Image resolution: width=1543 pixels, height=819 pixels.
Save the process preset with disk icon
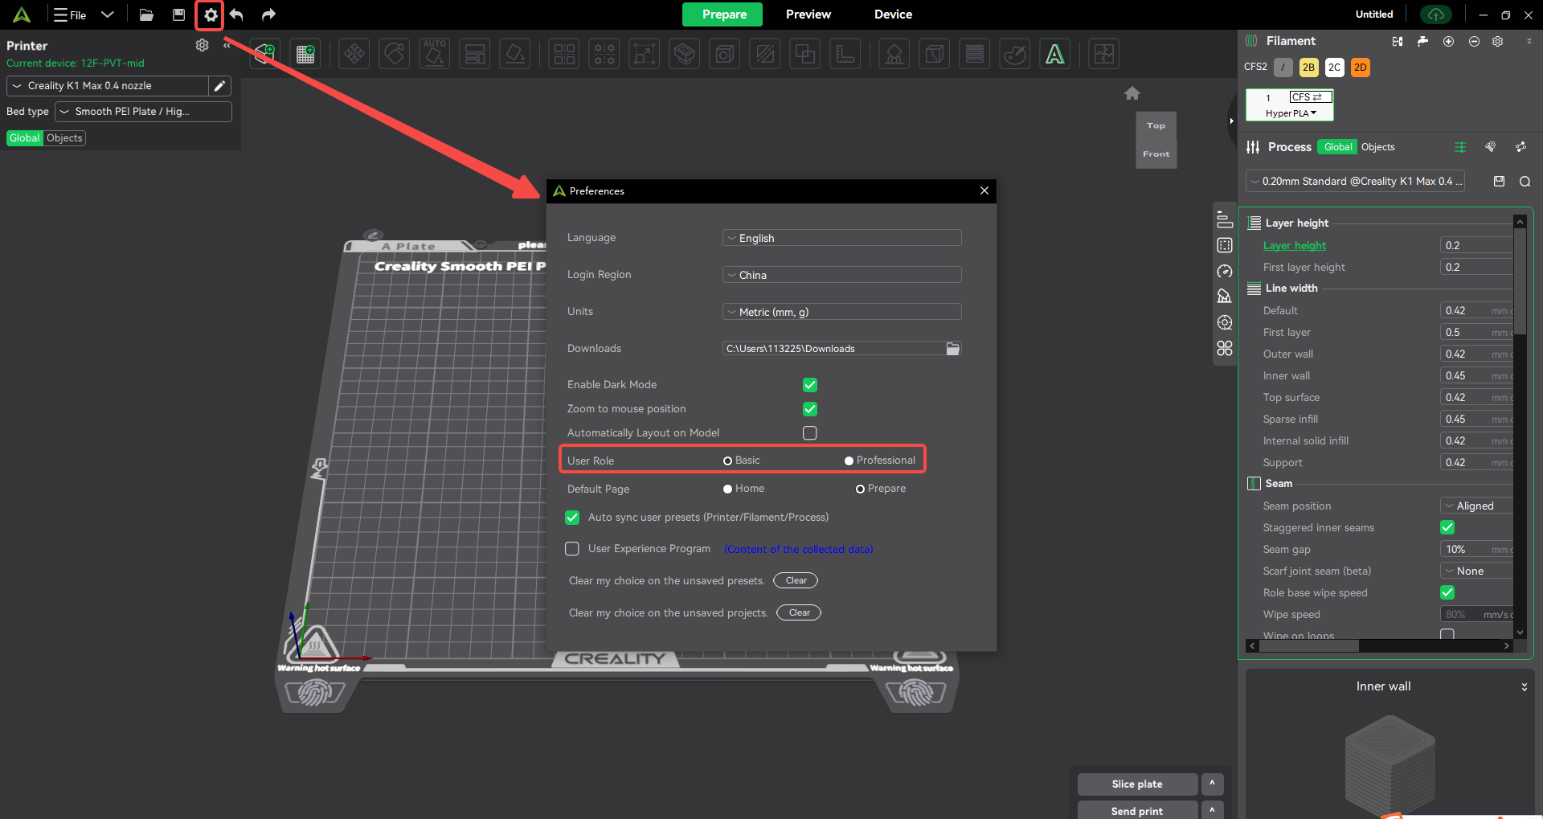coord(1499,181)
